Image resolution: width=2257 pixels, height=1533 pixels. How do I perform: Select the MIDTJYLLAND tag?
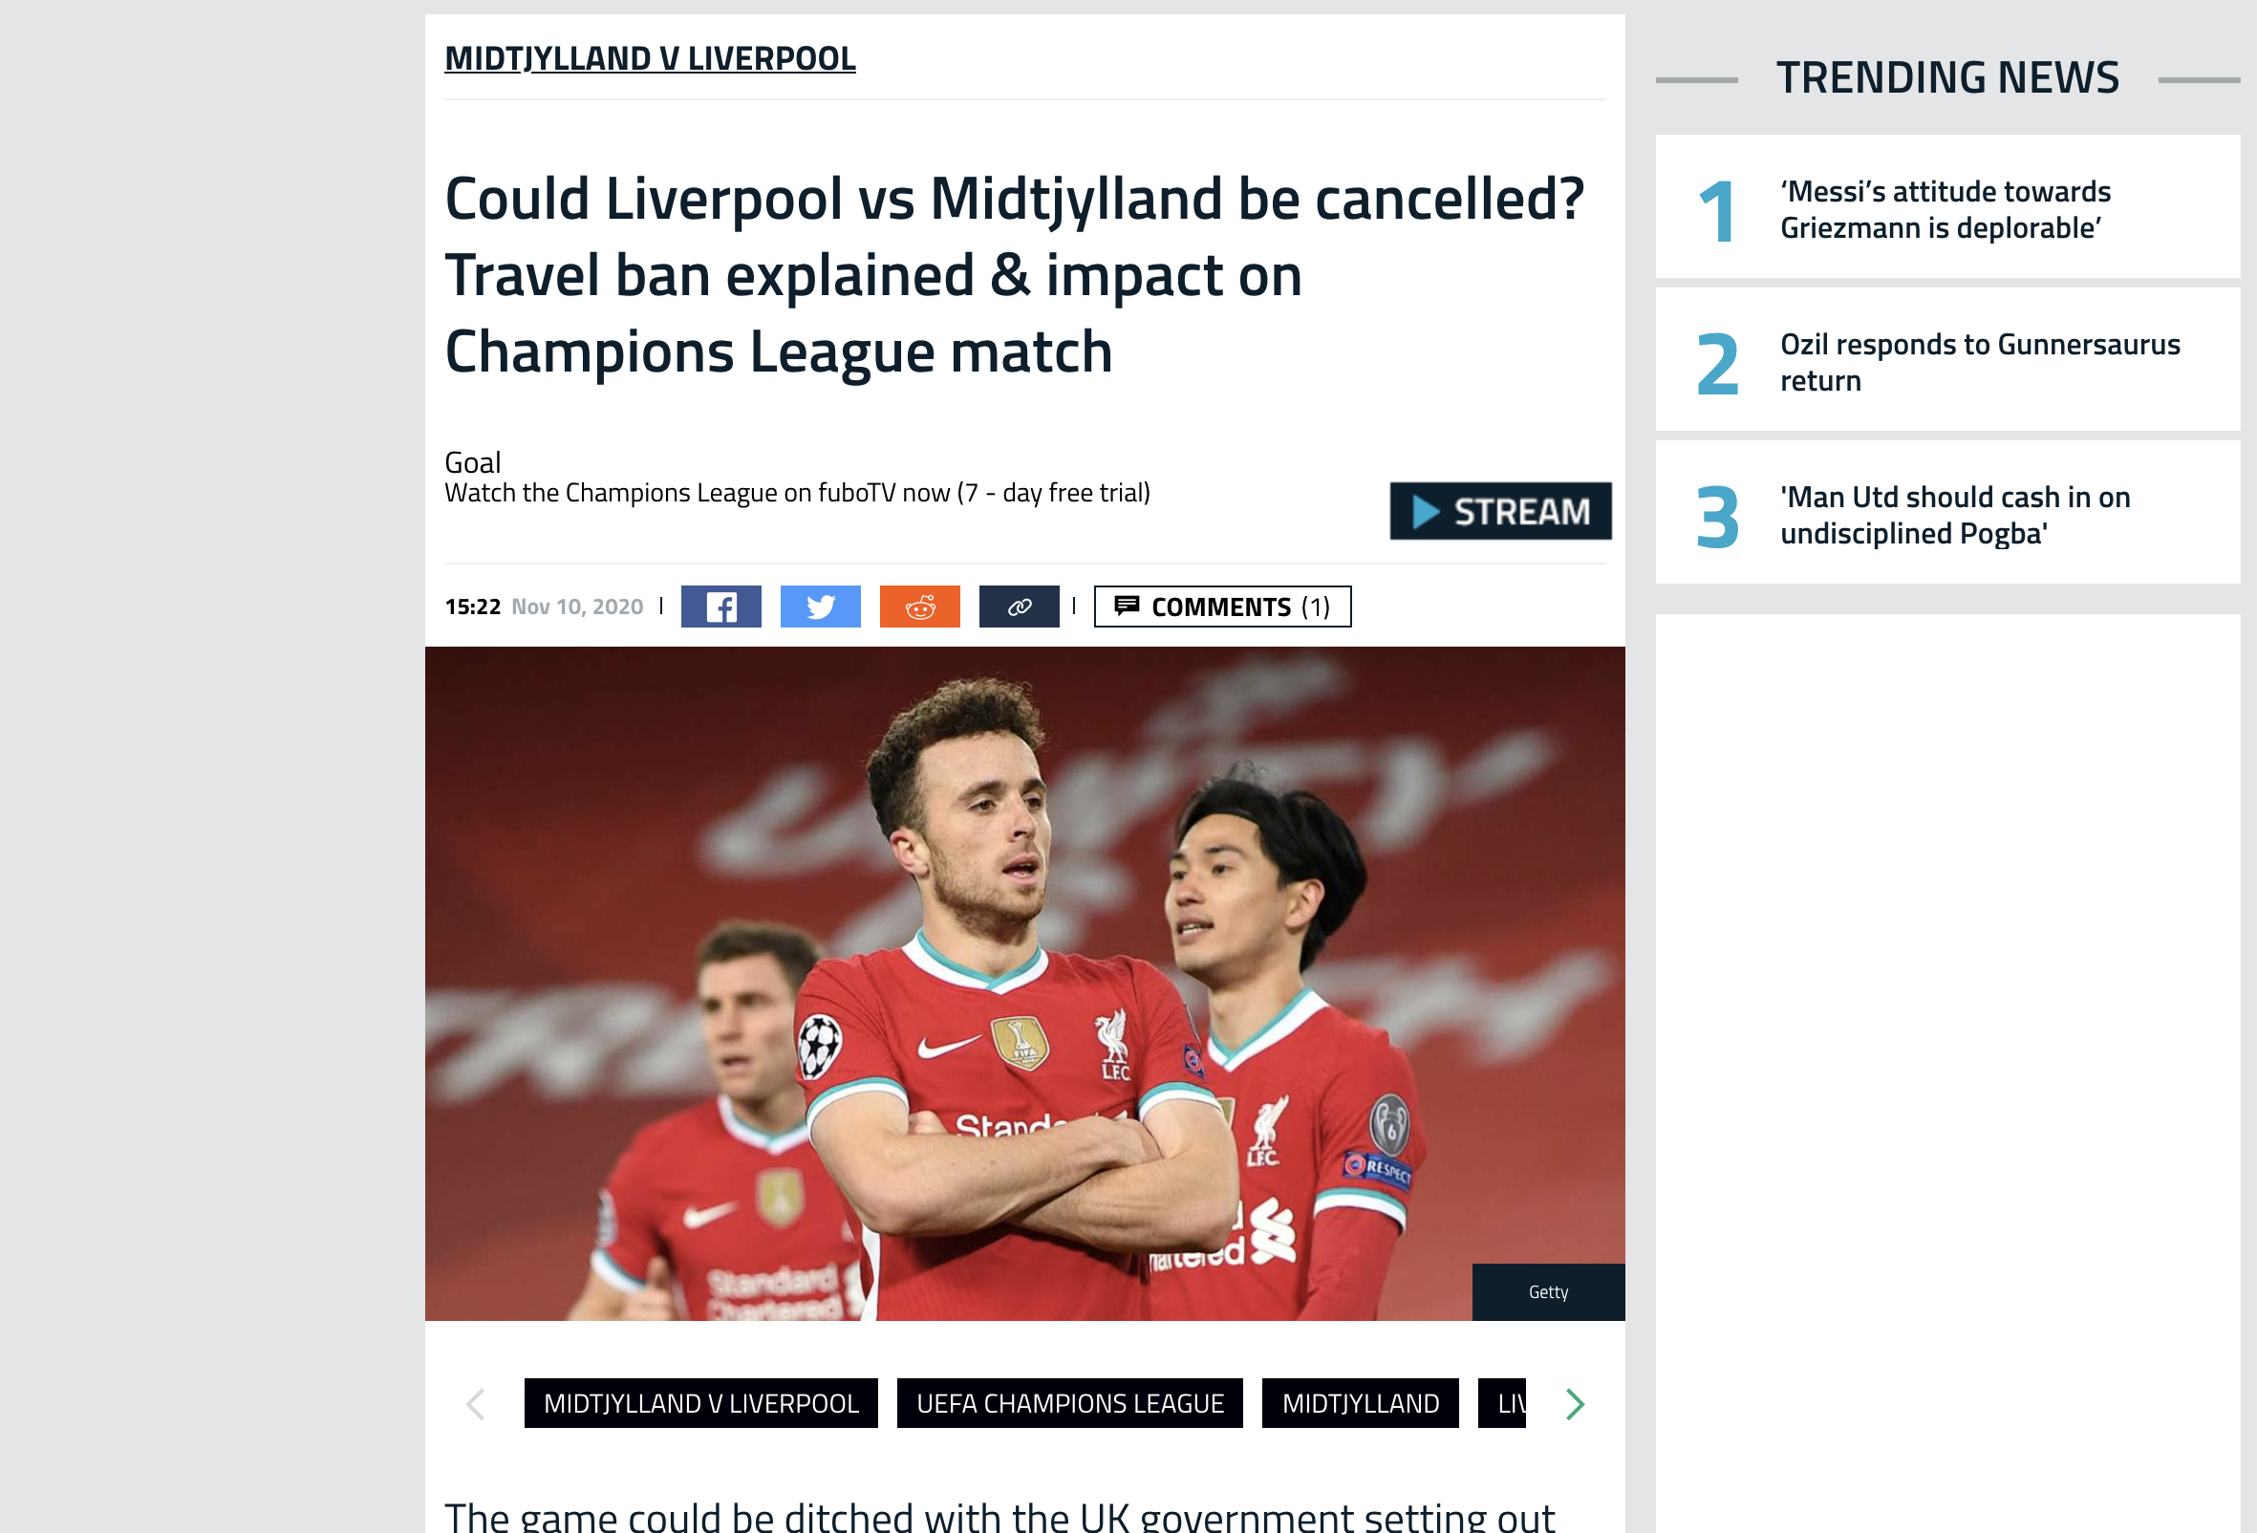point(1361,1404)
